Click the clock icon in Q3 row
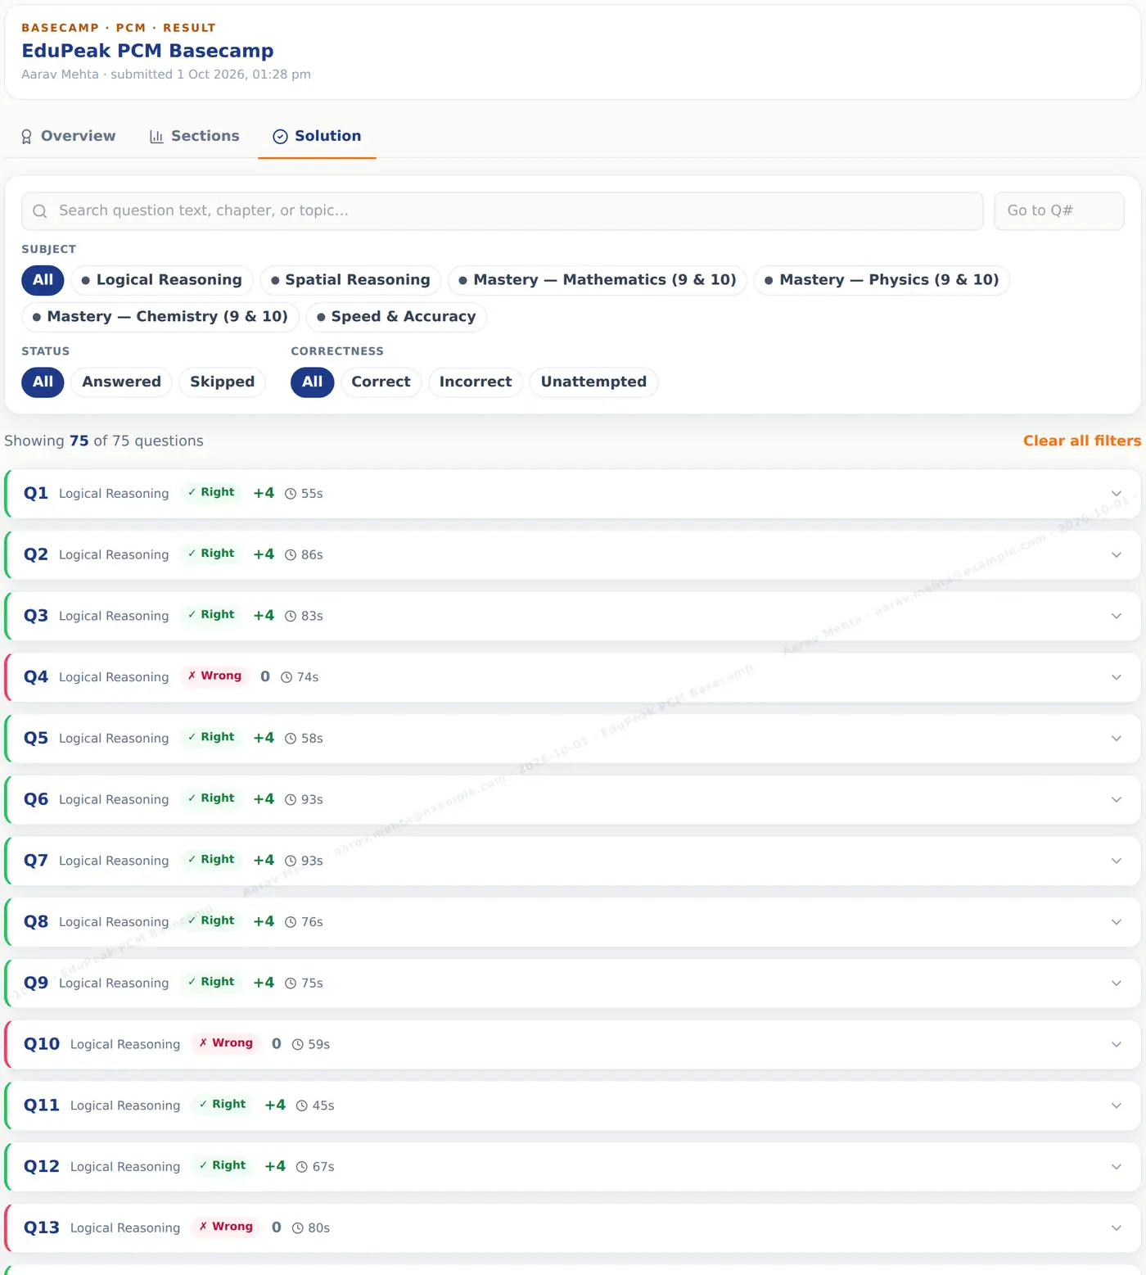Screen dimensions: 1146x1275 (291, 617)
